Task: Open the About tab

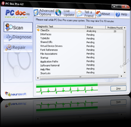Action: [105, 14]
